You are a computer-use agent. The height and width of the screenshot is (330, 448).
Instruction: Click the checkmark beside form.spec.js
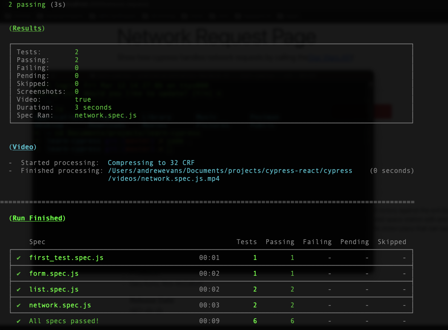point(19,273)
